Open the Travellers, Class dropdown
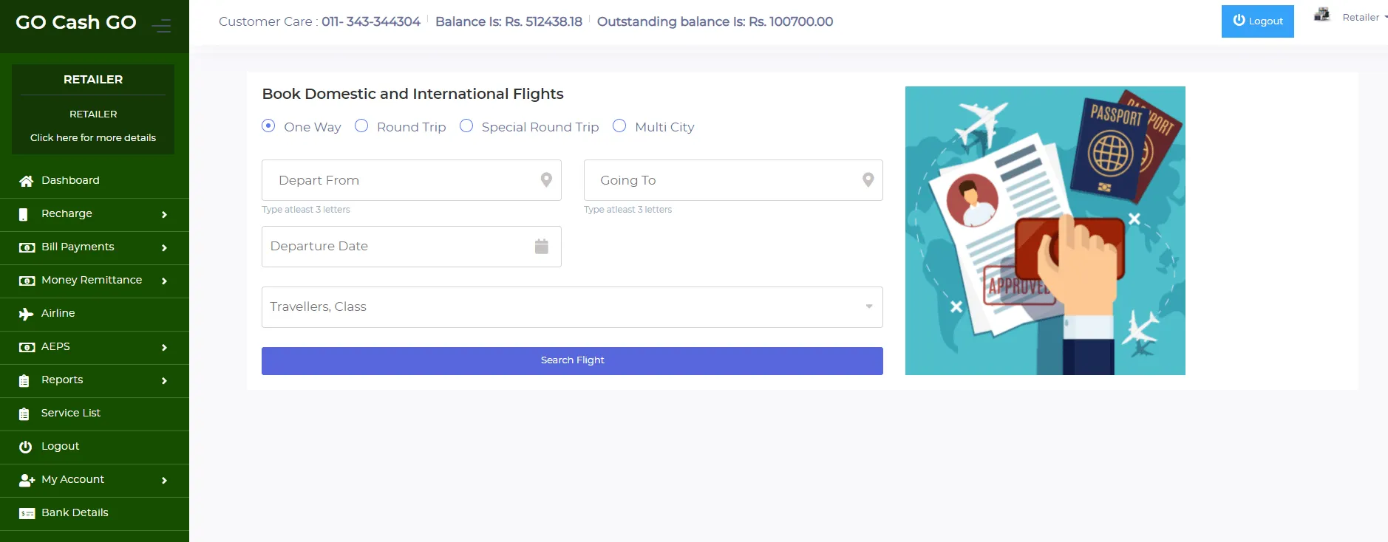This screenshot has width=1388, height=542. coord(572,307)
